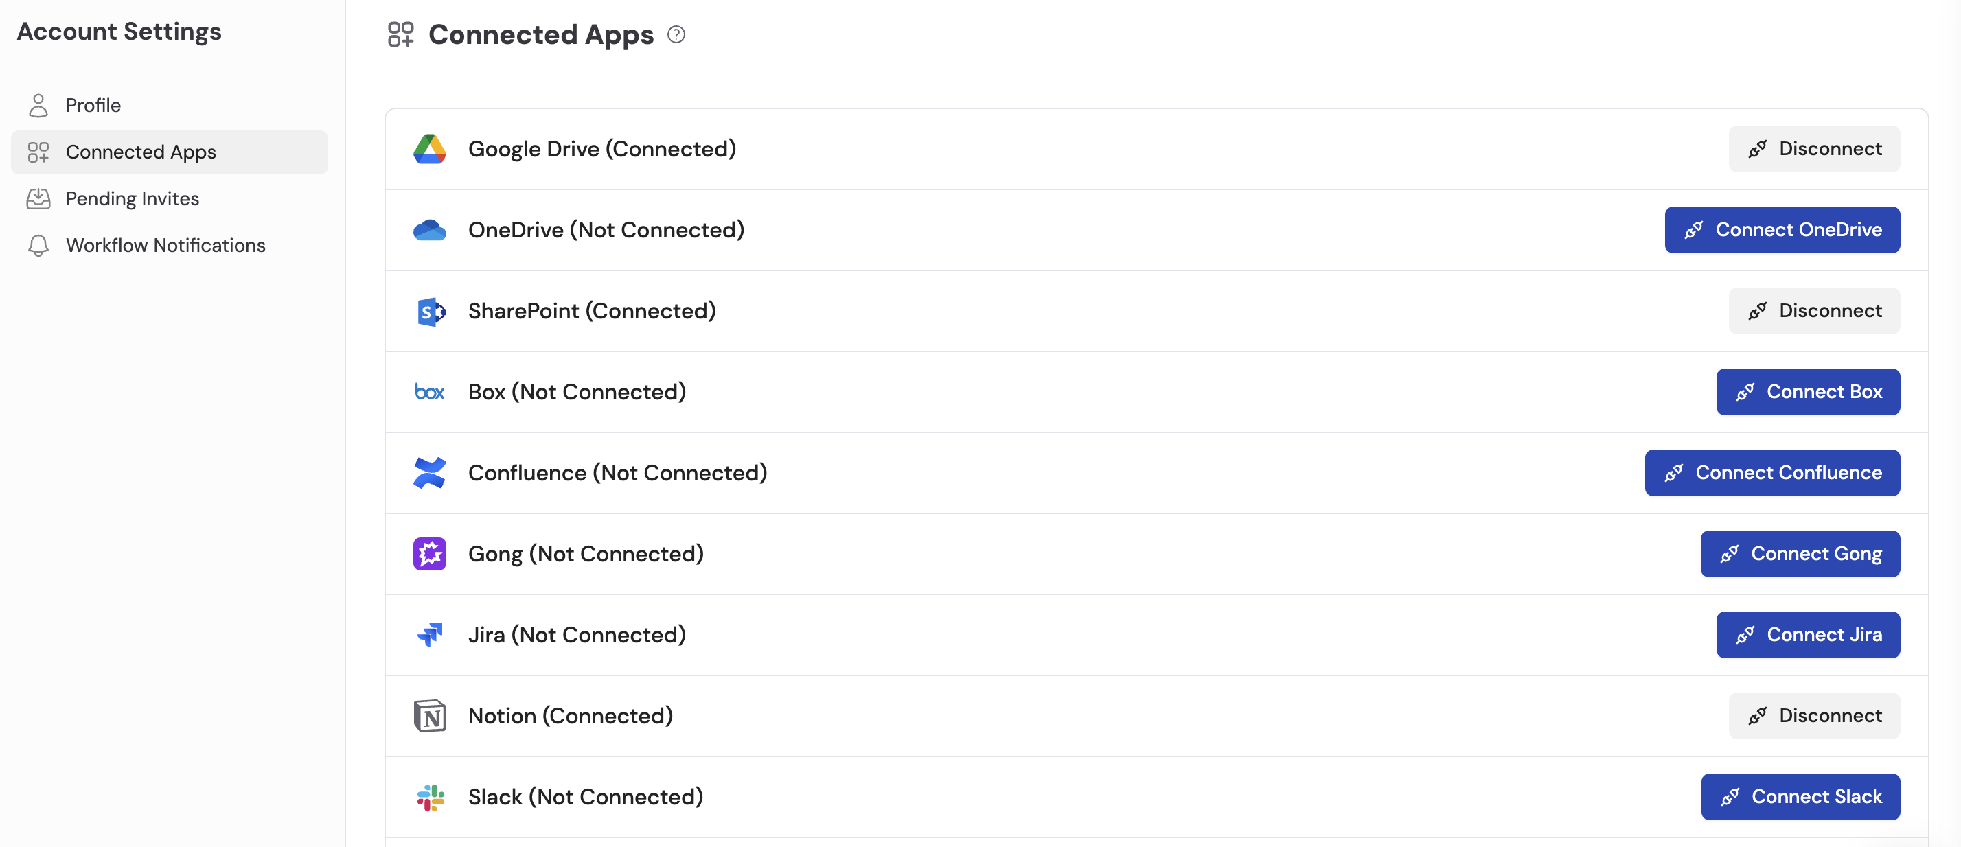
Task: Open the Connected Apps help tooltip icon
Action: coord(676,34)
